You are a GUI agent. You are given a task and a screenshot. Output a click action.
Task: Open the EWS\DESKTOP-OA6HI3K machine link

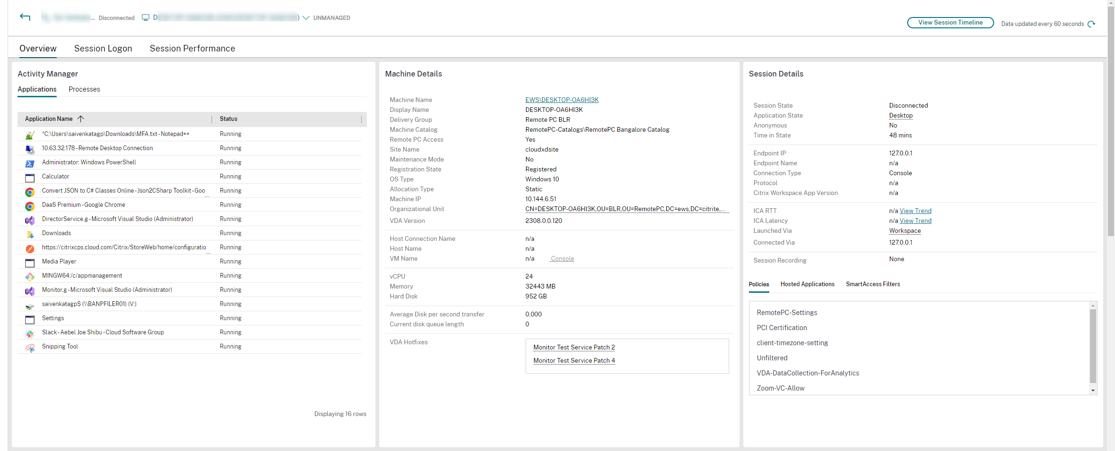(x=562, y=100)
